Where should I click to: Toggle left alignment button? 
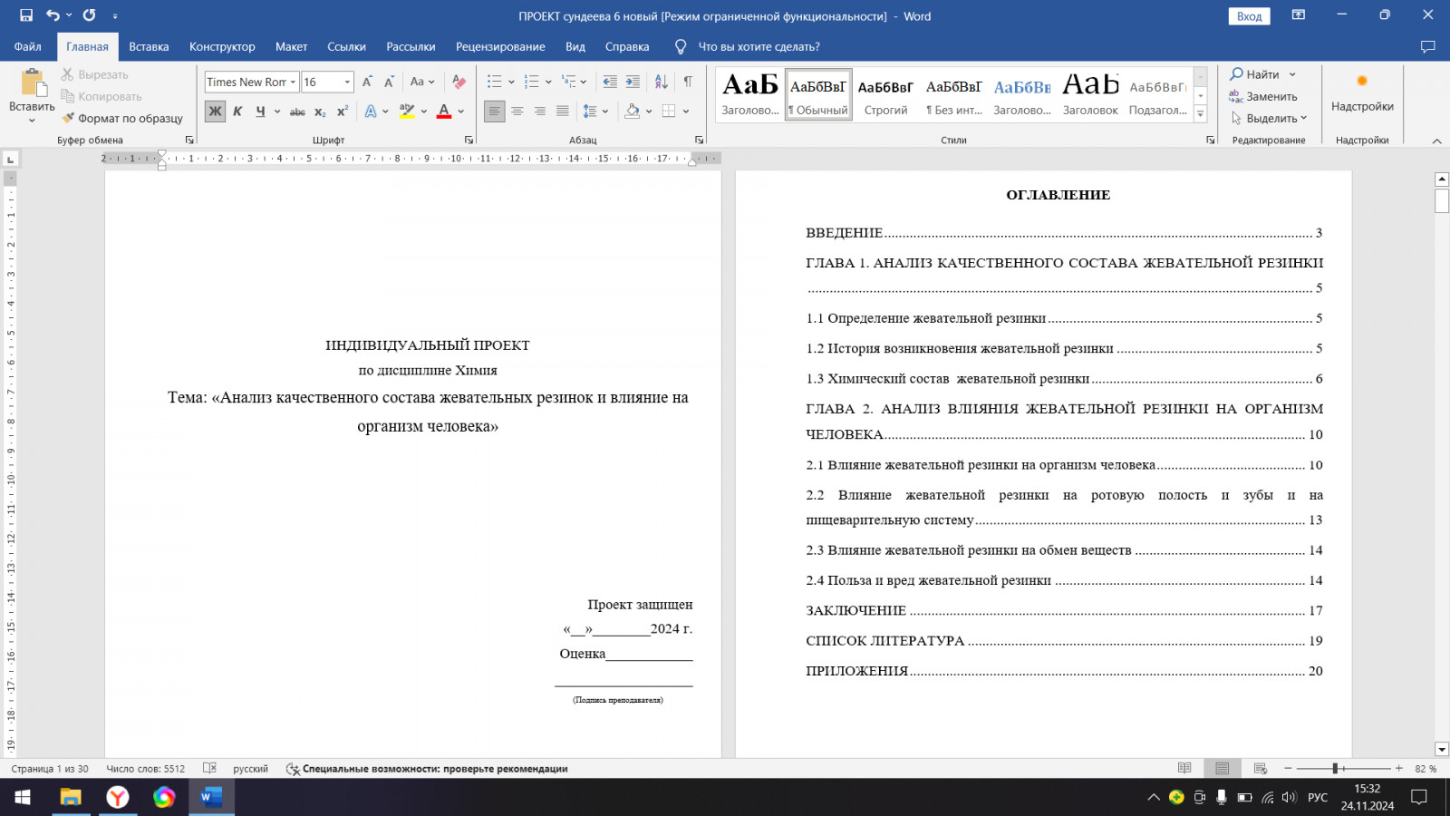pos(494,112)
